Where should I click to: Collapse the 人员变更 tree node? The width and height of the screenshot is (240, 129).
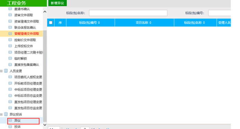tap(1, 71)
